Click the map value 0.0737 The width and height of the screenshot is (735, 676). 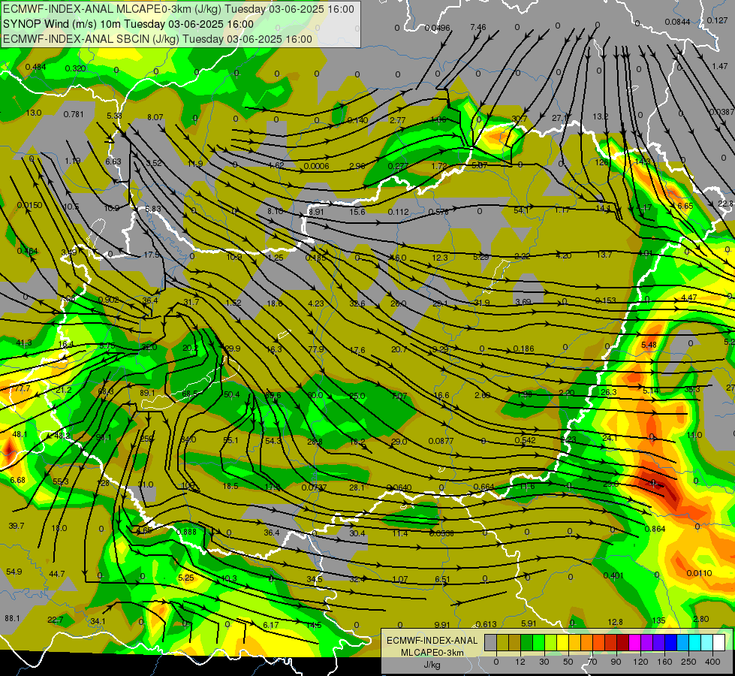(x=314, y=487)
